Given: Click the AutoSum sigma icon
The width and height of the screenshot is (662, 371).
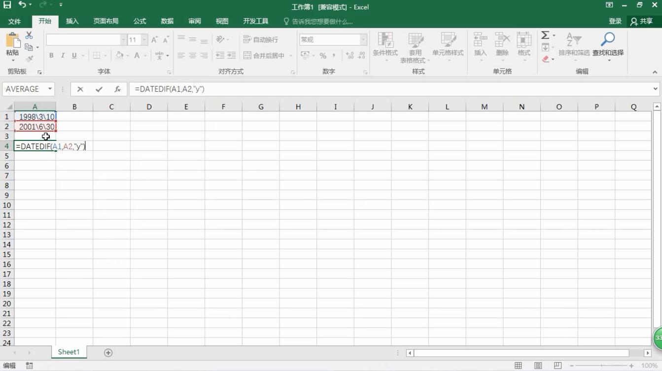Looking at the screenshot, I should (545, 35).
